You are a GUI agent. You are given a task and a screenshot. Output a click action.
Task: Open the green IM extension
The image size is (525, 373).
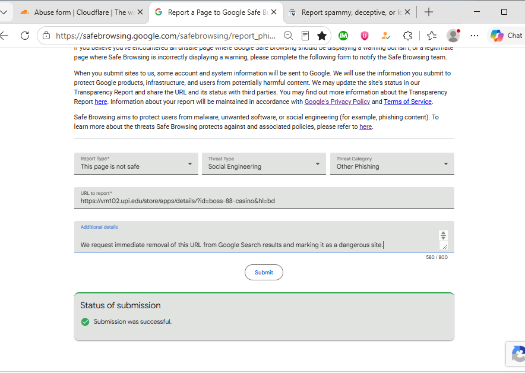(x=343, y=36)
